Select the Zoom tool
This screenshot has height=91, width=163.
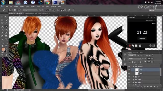click(6, 45)
